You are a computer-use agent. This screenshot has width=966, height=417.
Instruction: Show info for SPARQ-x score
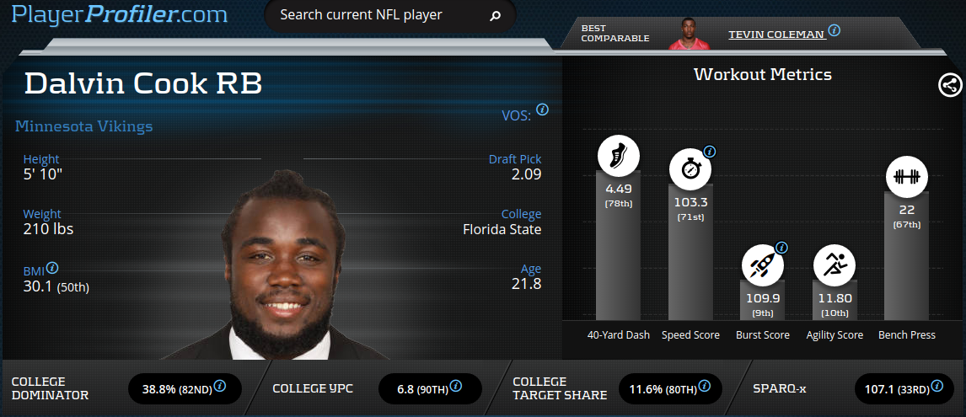click(937, 387)
